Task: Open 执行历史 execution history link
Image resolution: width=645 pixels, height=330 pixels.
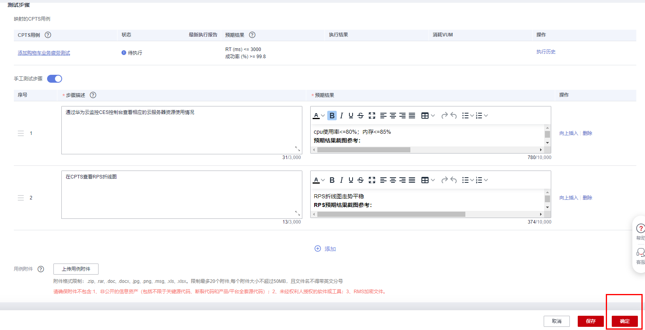Action: (x=546, y=52)
